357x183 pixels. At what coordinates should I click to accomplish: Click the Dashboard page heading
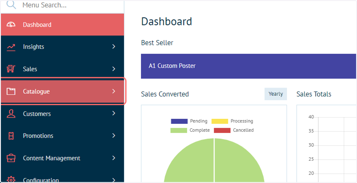(x=167, y=22)
